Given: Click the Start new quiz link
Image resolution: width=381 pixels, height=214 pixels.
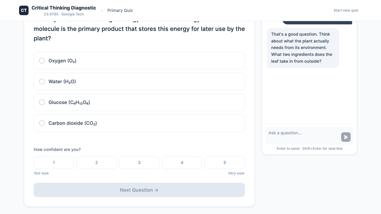Looking at the screenshot, I should point(346,10).
